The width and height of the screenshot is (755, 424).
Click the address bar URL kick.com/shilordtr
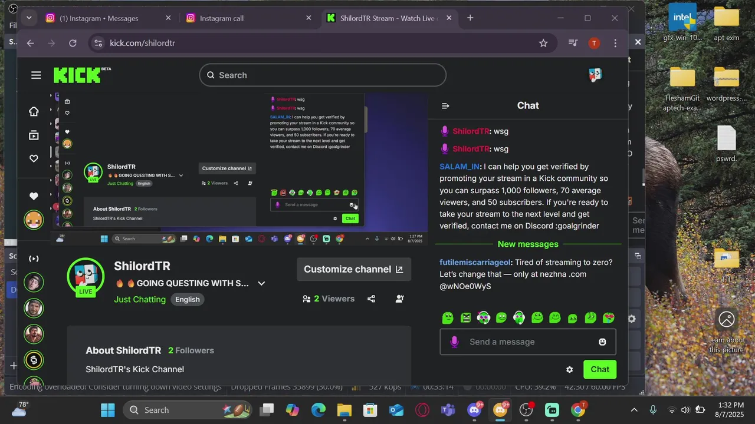(x=142, y=43)
